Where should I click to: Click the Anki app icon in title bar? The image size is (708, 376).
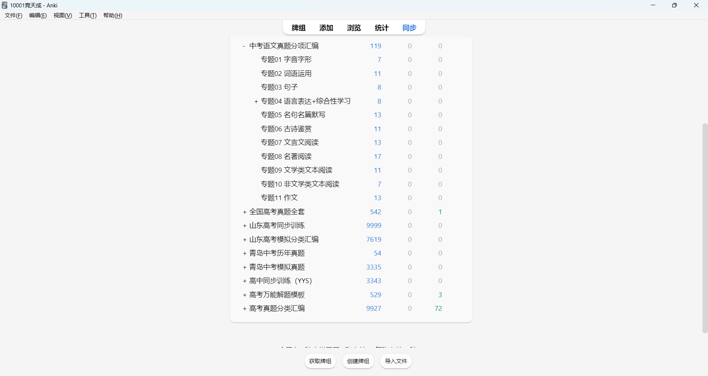tap(5, 5)
